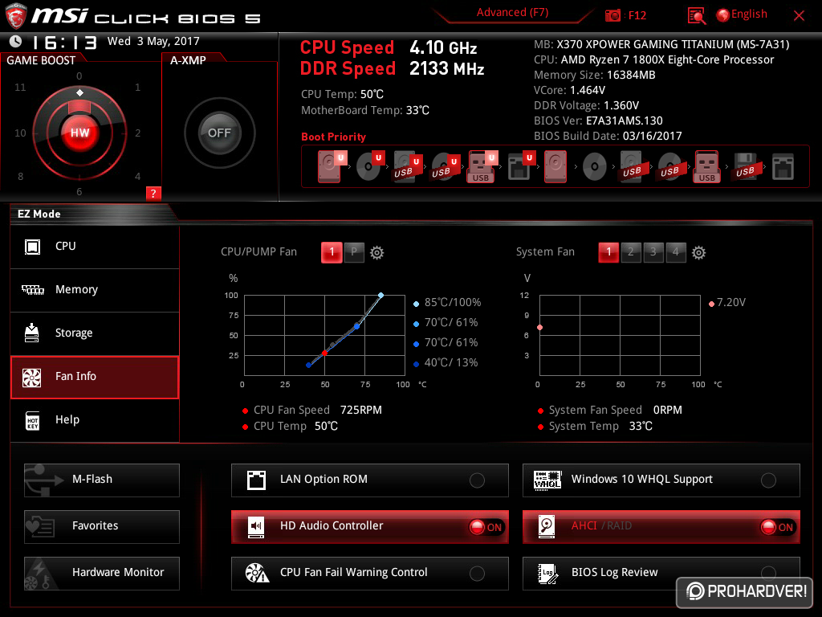The image size is (822, 617).
Task: Click the CPU Fan Speed 725RPM reading
Action: [x=361, y=411]
